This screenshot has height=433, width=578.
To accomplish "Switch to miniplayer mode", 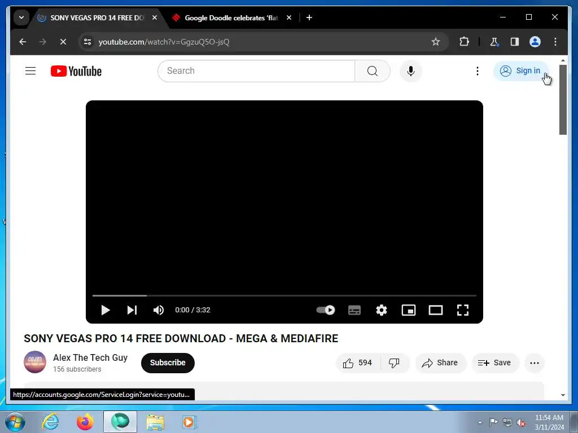I will coord(409,310).
